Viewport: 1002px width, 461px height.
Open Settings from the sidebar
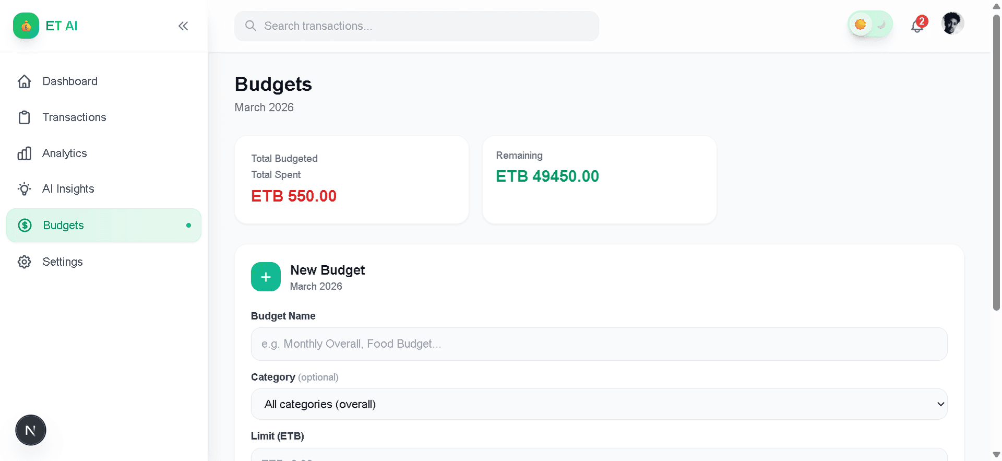pyautogui.click(x=62, y=262)
